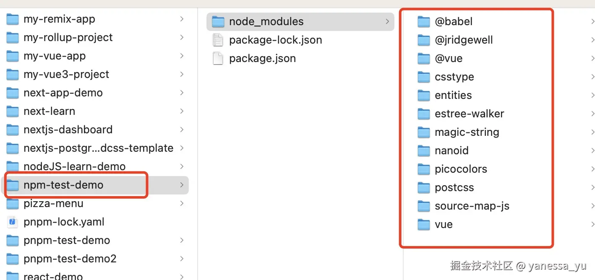Expand the pnpm-test-demo folder chevron
The width and height of the screenshot is (595, 280).
182,240
